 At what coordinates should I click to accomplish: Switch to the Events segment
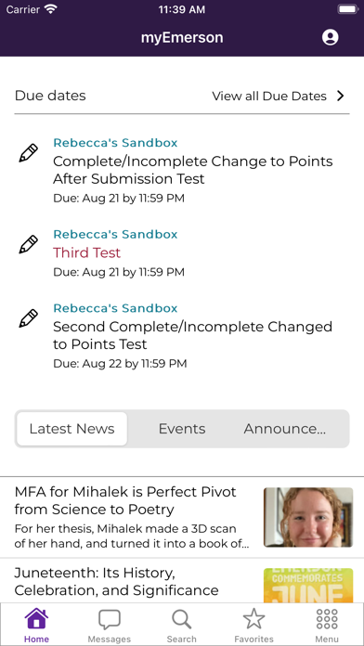pos(182,429)
